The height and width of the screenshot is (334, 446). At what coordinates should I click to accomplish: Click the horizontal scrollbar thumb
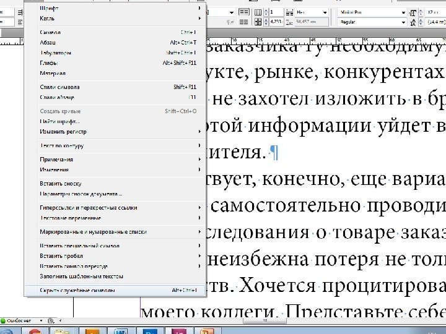coord(265,321)
